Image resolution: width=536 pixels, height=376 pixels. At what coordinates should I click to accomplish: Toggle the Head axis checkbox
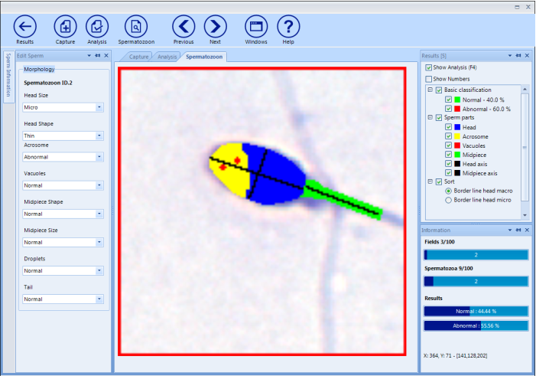pyautogui.click(x=449, y=164)
